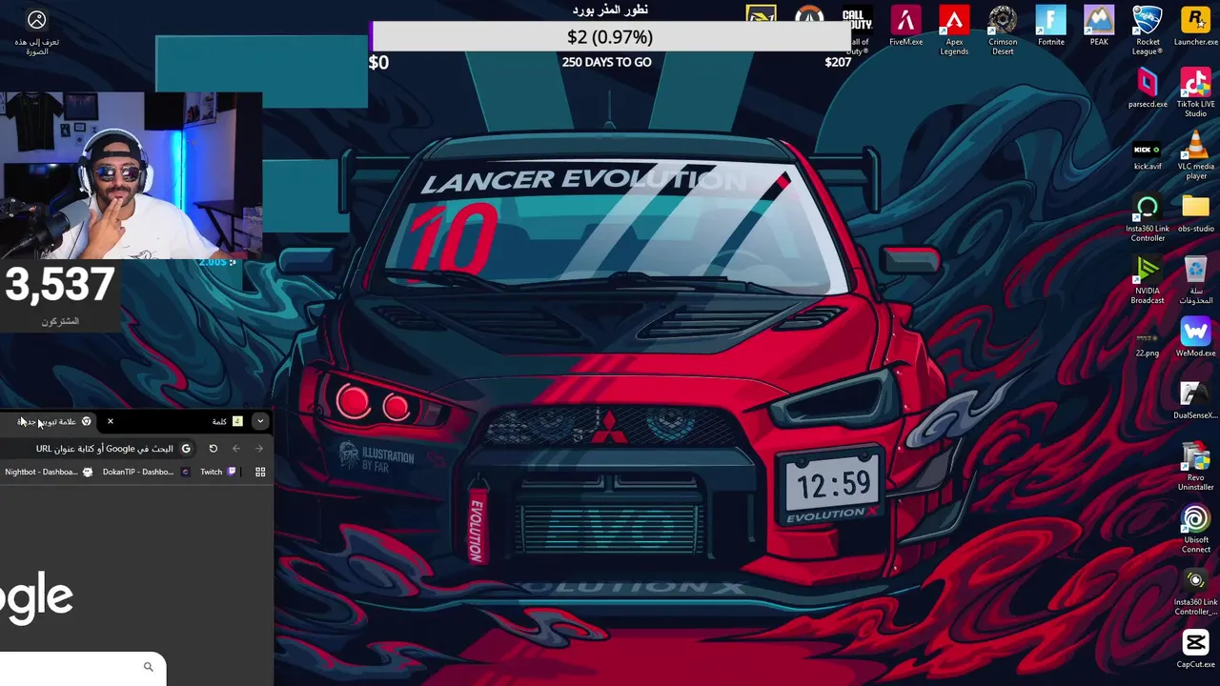This screenshot has width=1220, height=686.
Task: Click the donation goal progress bar
Action: coord(610,37)
